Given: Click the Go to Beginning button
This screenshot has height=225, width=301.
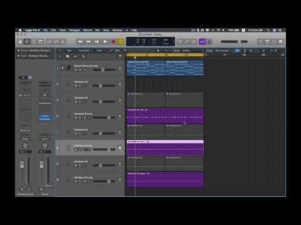Looking at the screenshot, I should [97, 42].
